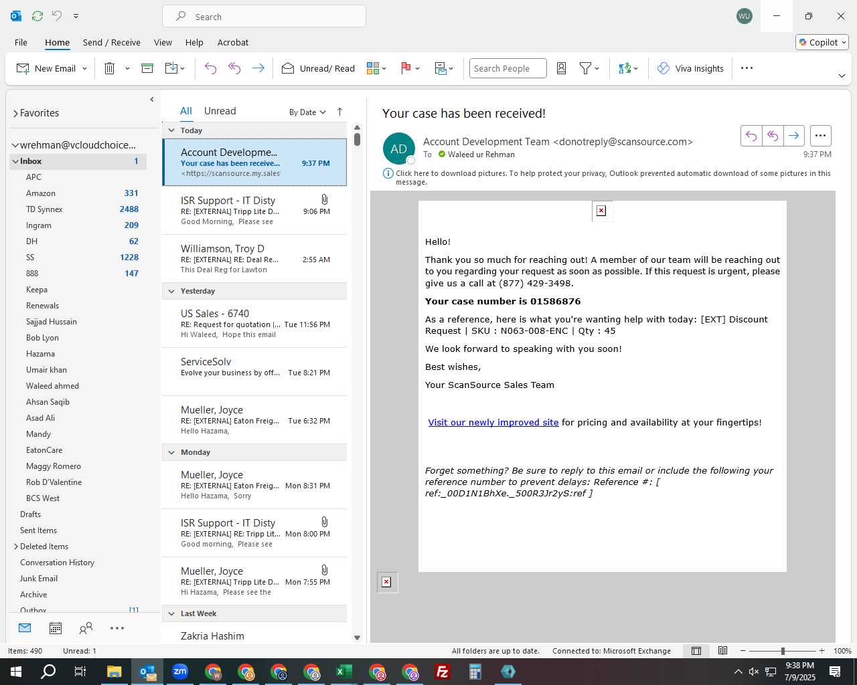
Task: Open the By Date sort dropdown
Action: coord(307,112)
